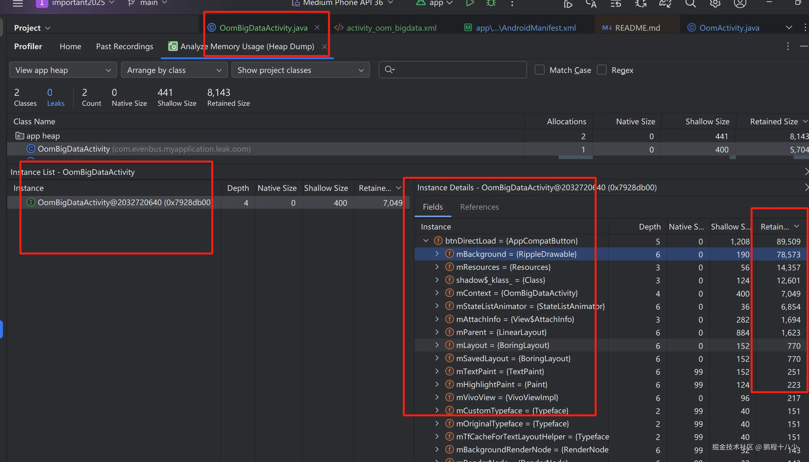
Task: Switch to the References tab
Action: click(x=479, y=207)
